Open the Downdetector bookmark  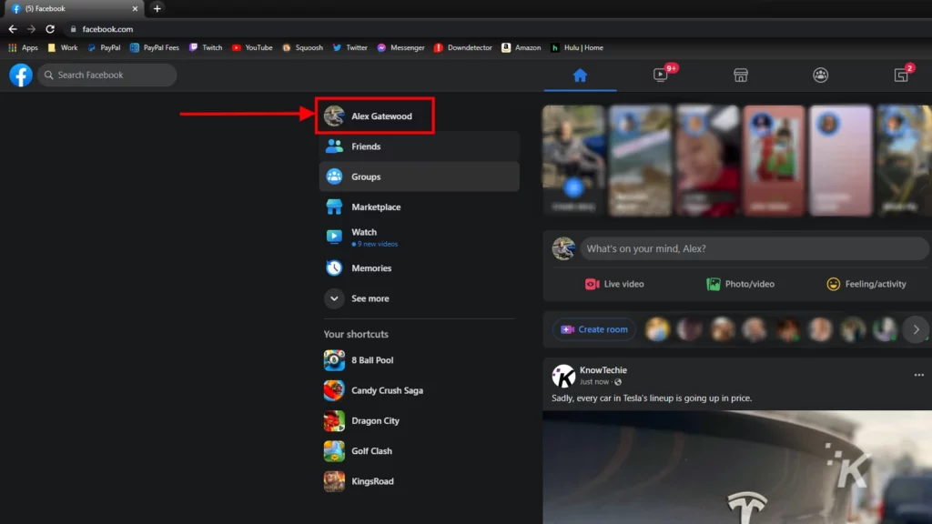pos(463,47)
